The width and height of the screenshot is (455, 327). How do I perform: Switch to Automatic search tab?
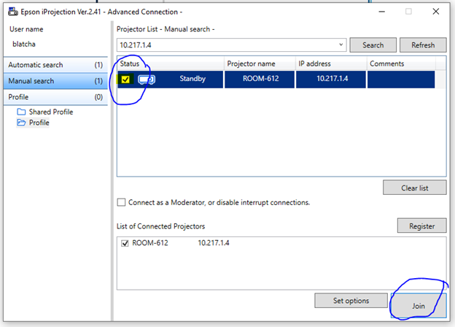(x=55, y=65)
